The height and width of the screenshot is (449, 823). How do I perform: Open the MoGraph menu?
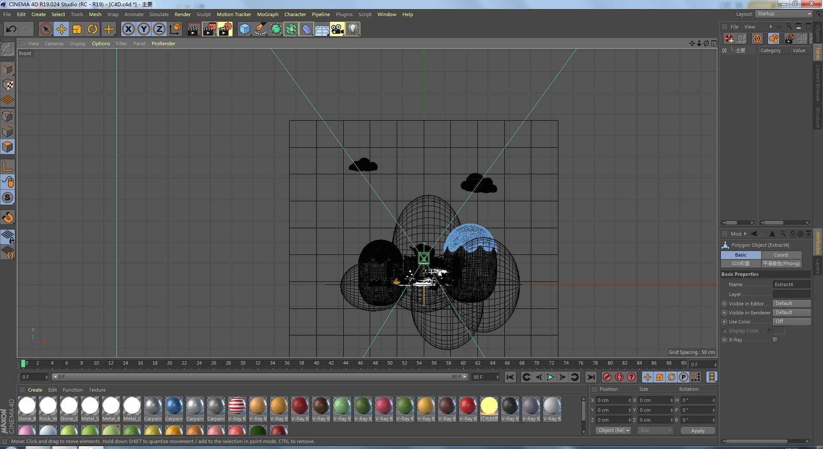coord(267,14)
